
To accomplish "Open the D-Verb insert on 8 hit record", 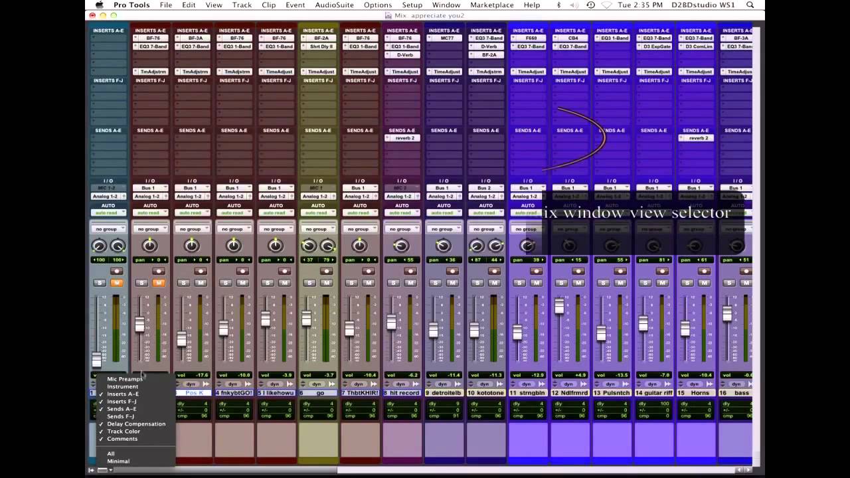I will [402, 54].
